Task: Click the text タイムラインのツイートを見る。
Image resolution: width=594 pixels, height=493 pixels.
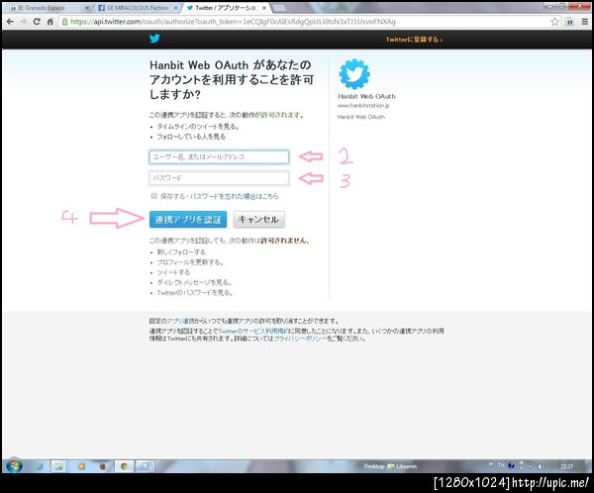Action: [198, 127]
